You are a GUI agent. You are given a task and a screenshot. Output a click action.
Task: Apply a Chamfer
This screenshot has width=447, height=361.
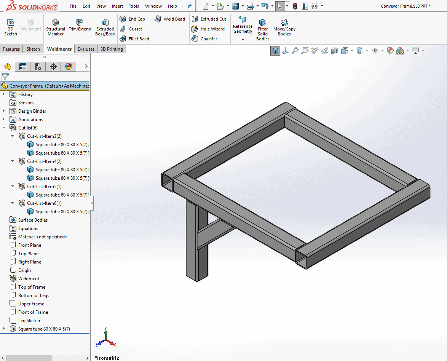point(204,39)
